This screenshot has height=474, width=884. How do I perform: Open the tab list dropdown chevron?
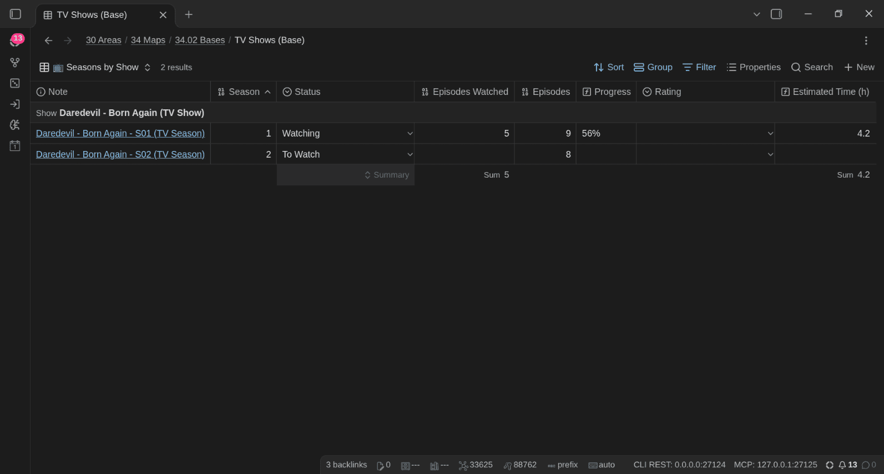coord(756,14)
